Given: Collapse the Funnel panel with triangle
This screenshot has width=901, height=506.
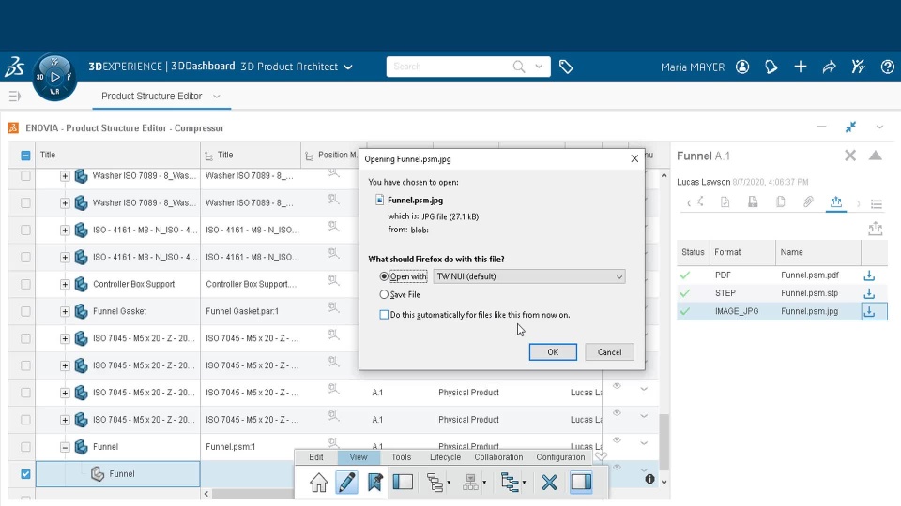Looking at the screenshot, I should pos(875,156).
